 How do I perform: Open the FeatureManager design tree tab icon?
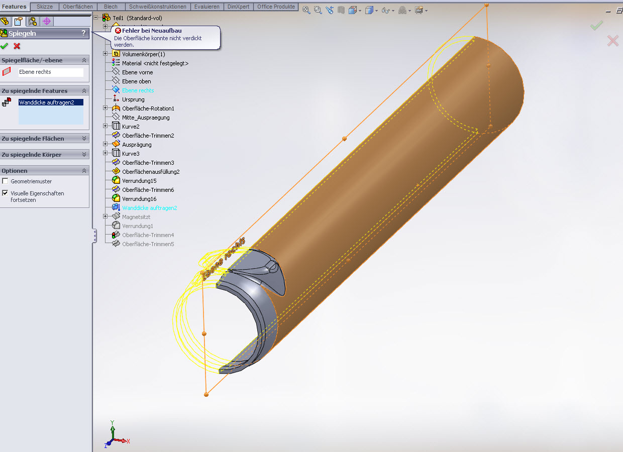(5, 21)
